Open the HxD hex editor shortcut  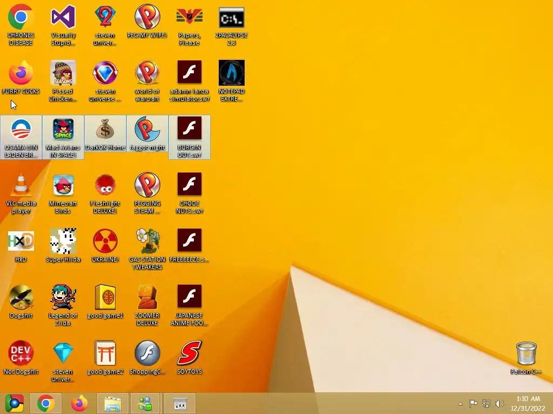[21, 246]
